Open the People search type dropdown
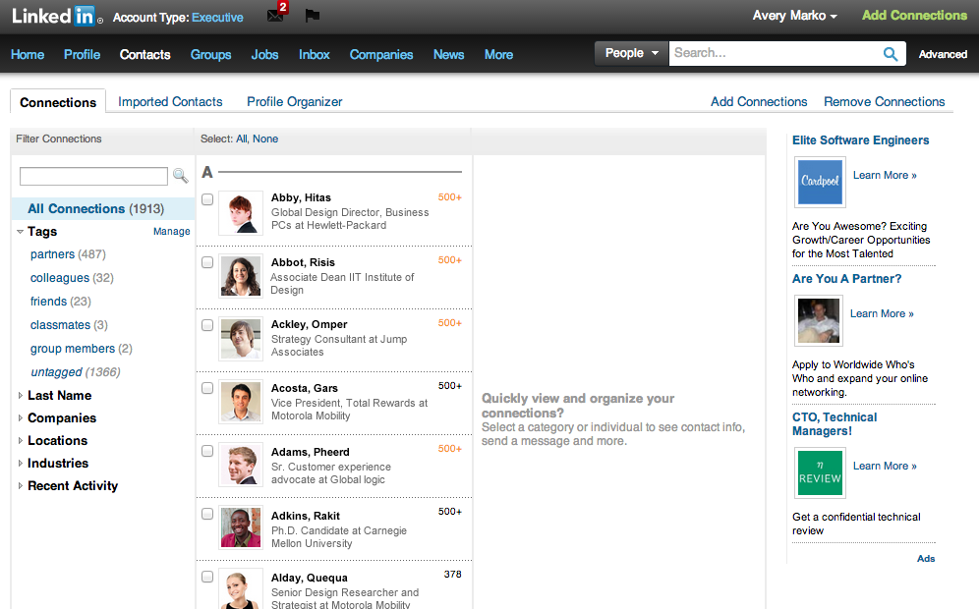979x609 pixels. click(631, 54)
